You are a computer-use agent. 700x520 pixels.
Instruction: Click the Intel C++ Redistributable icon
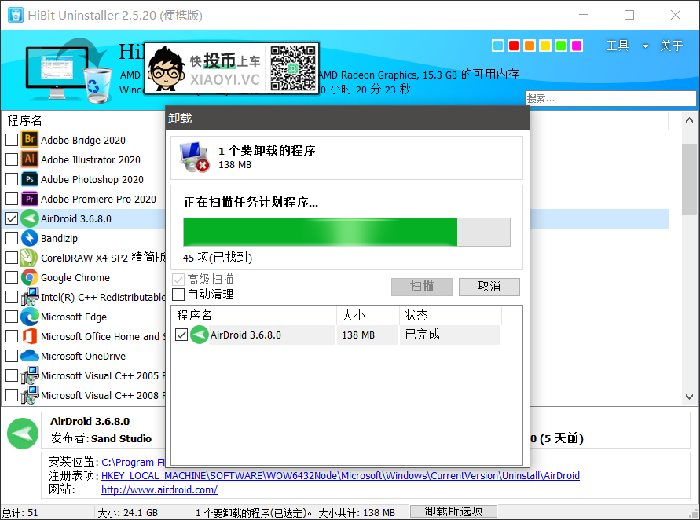30,297
